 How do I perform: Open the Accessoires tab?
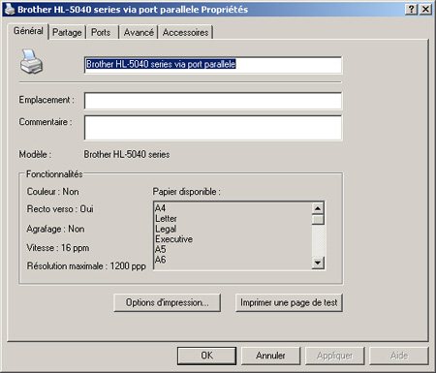coord(186,32)
